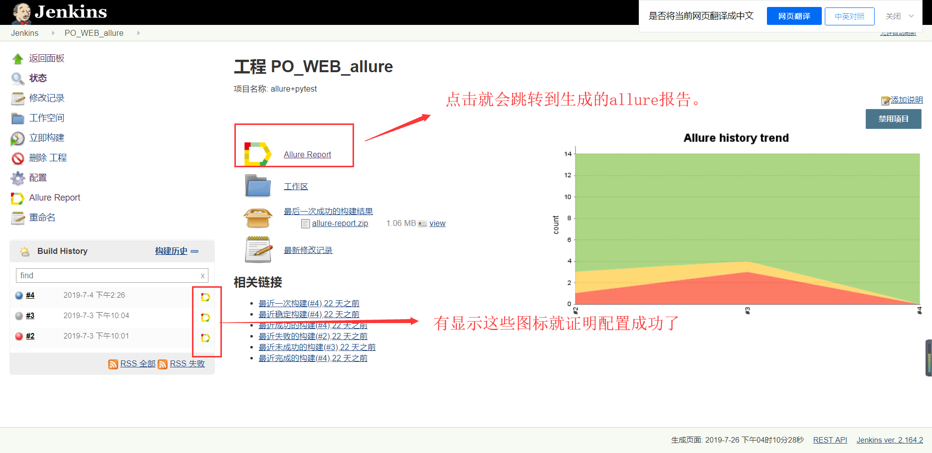Collapse build history with the dash icon
The height and width of the screenshot is (453, 932).
(x=194, y=251)
